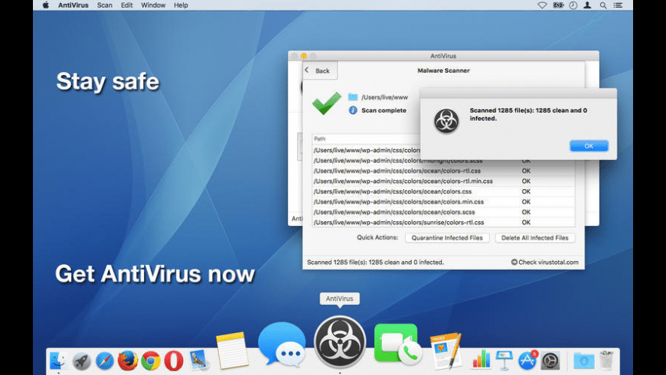Launch FaceTime from the Dock
Screen dimensions: 666x375
398,344
